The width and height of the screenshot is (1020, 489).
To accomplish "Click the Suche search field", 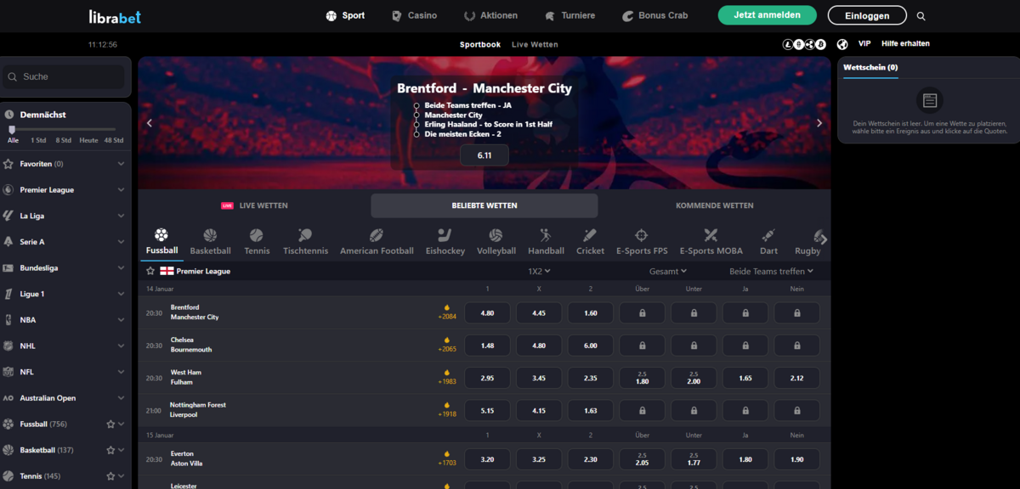I will 65,76.
